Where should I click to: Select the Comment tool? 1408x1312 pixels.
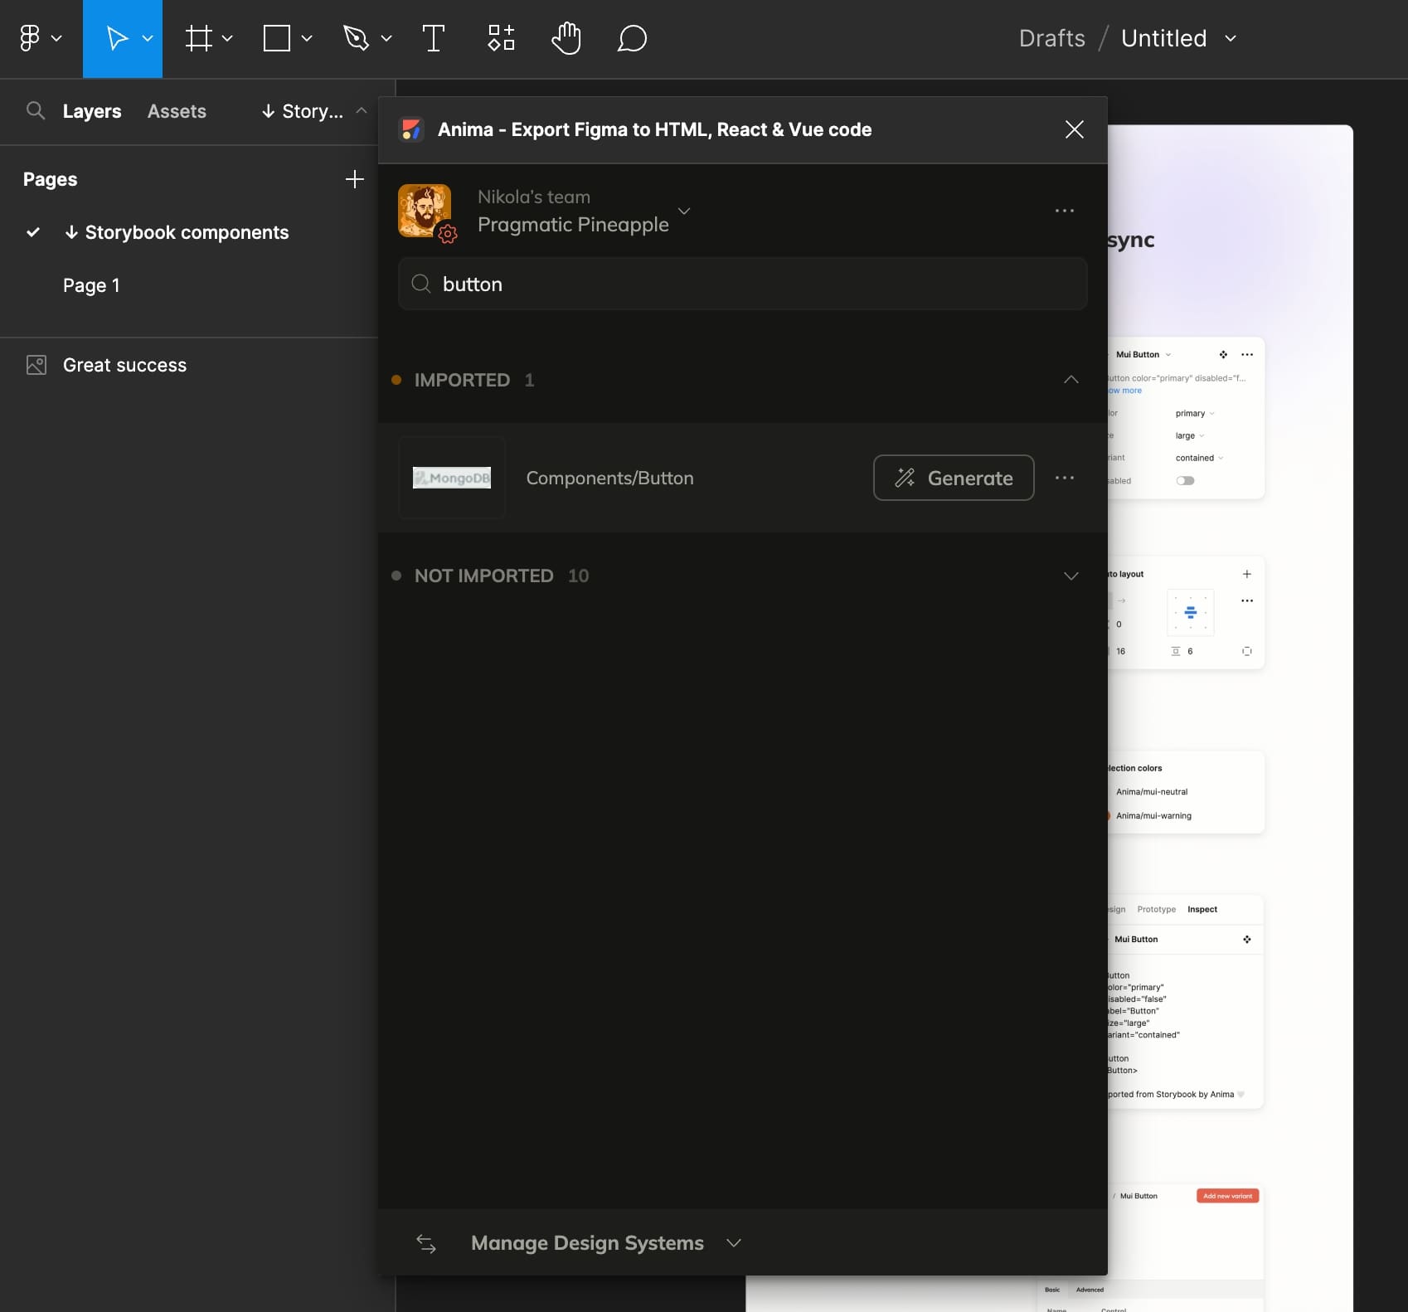click(x=632, y=38)
